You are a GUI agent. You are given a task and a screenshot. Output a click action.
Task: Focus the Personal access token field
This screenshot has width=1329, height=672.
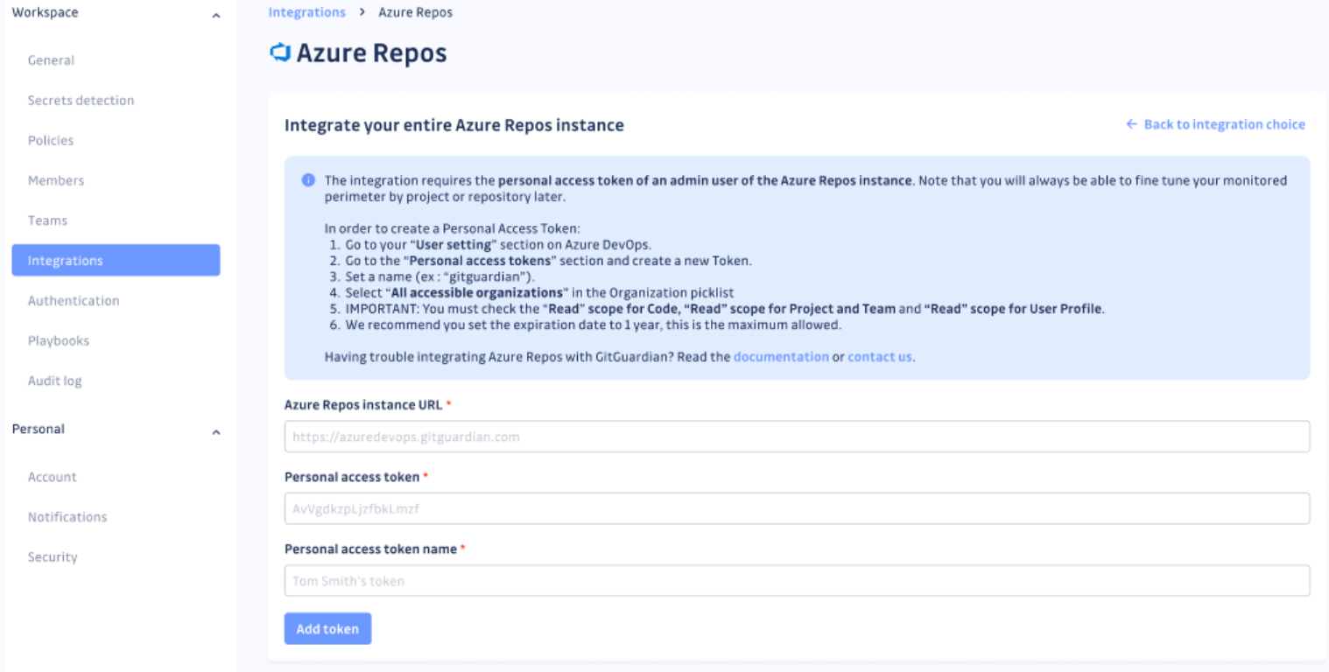[797, 508]
